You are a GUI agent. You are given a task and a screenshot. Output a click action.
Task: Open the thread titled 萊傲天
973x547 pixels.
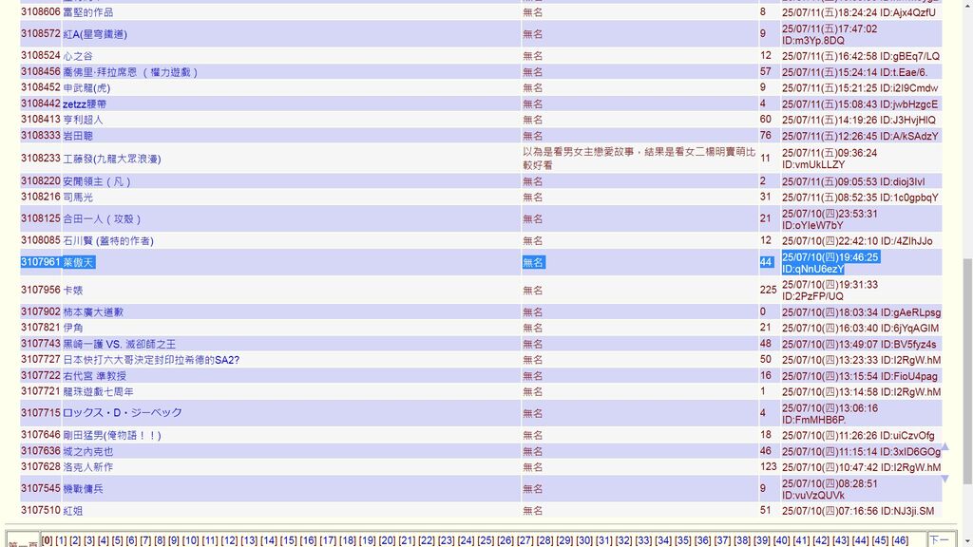[78, 263]
